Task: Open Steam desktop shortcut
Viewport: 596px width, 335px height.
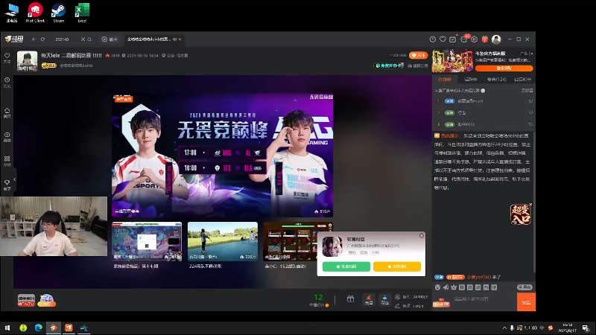Action: point(59,13)
